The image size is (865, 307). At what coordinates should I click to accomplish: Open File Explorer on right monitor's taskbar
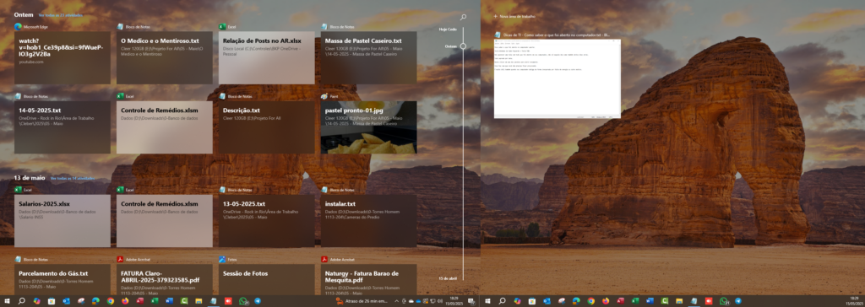[x=679, y=301]
